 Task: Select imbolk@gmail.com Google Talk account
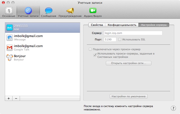coord(43,47)
